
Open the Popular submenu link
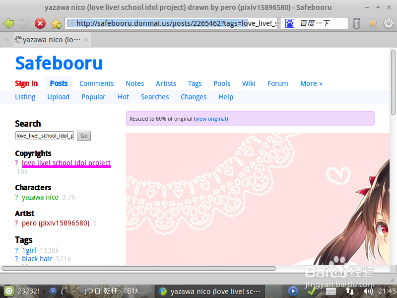click(x=93, y=97)
